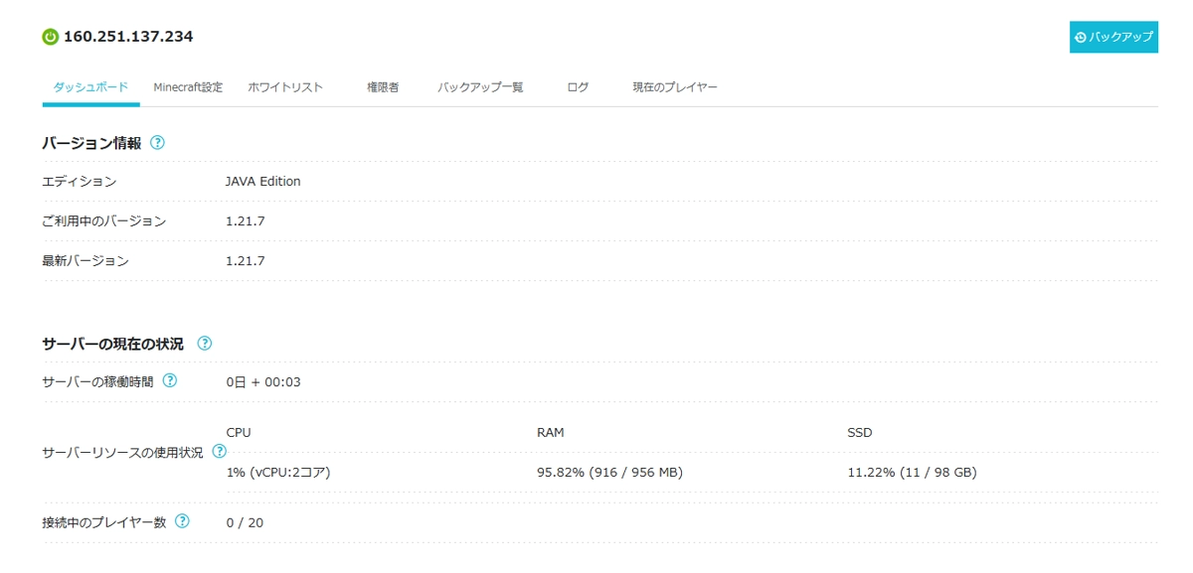The width and height of the screenshot is (1193, 573).
Task: View the 現在のプレイヤー tab
Action: pos(675,87)
